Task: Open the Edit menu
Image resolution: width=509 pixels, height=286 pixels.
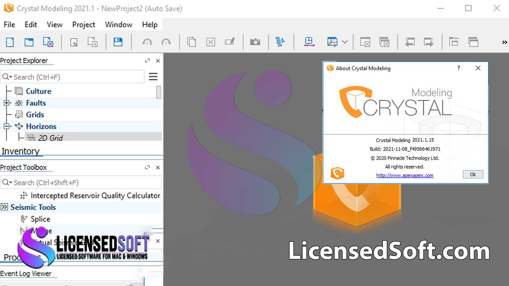Action: point(31,24)
